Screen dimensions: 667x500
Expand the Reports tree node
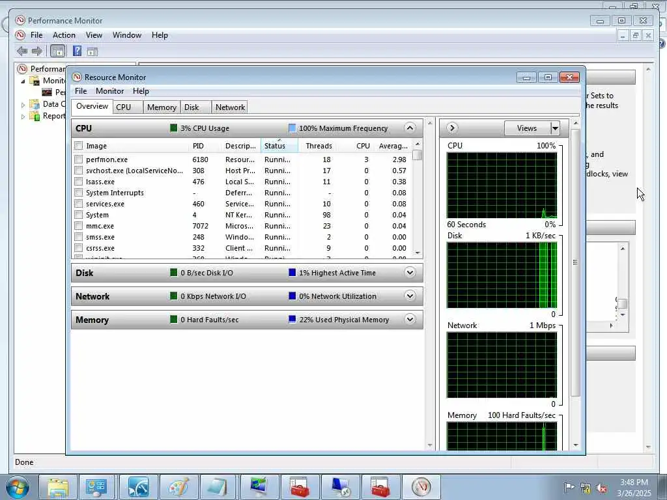(23, 116)
